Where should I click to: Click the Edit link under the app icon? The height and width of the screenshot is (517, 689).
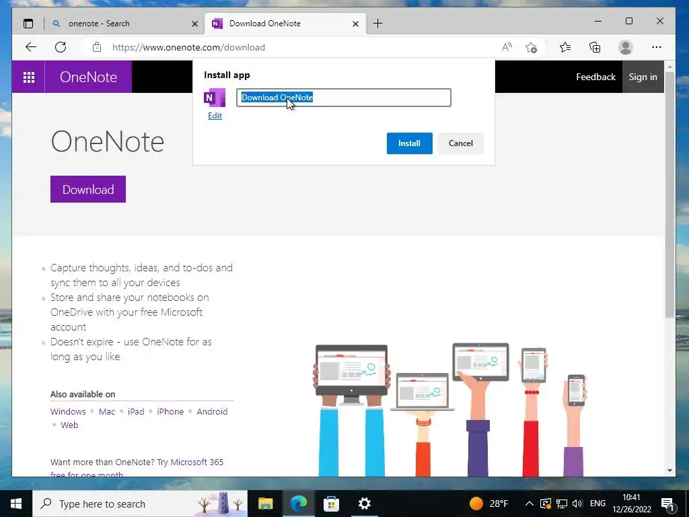pyautogui.click(x=215, y=116)
